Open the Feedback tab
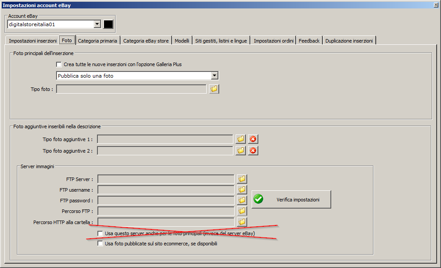441x268 pixels. click(309, 41)
